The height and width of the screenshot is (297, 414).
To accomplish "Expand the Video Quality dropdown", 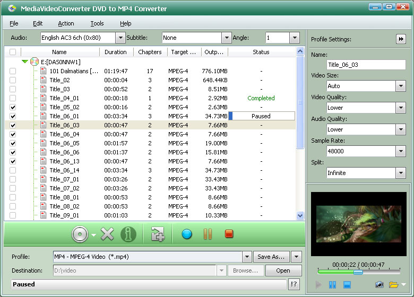I will coord(400,108).
